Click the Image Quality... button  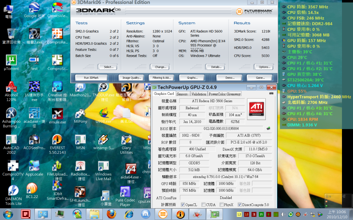pyautogui.click(x=132, y=78)
